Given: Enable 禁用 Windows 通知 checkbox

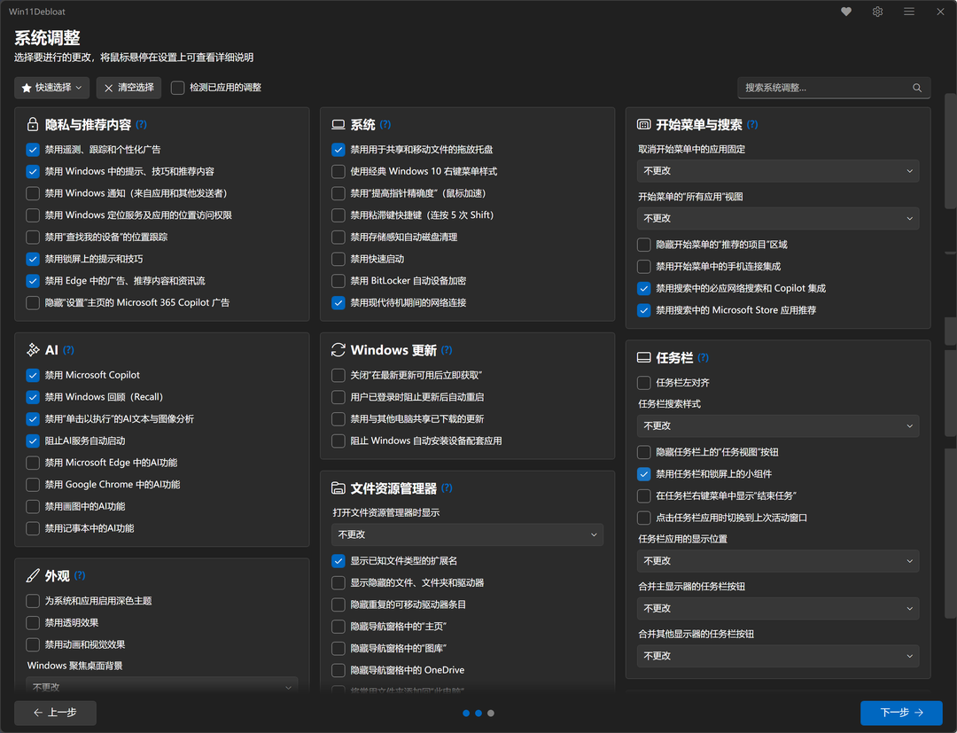Looking at the screenshot, I should tap(33, 193).
